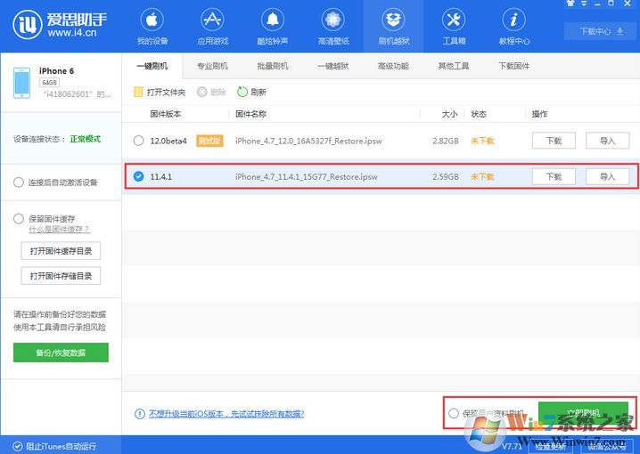Open 酷炫铃声 bell ringtone icon
The height and width of the screenshot is (454, 640).
273,20
